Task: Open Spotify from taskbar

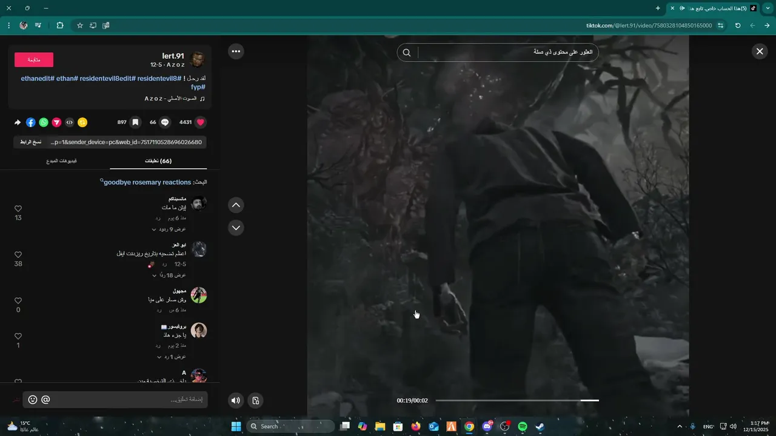Action: (x=523, y=426)
